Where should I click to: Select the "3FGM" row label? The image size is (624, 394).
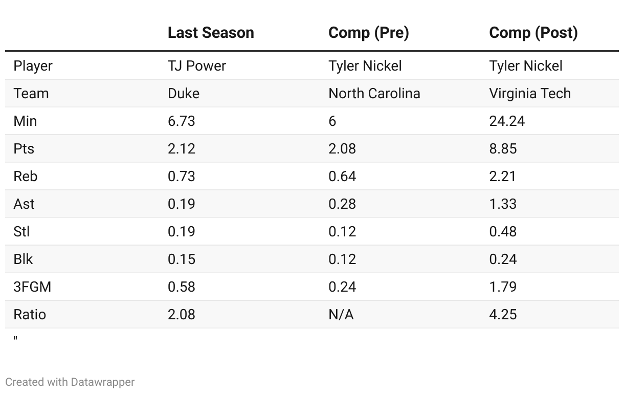point(32,287)
